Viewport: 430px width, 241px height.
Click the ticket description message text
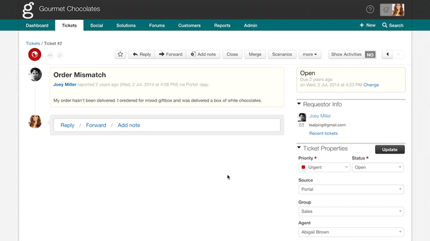[158, 101]
